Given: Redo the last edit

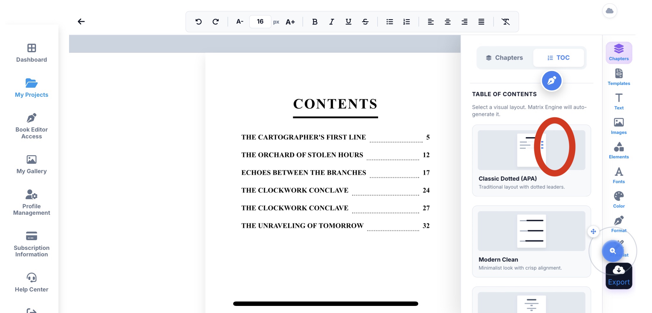Looking at the screenshot, I should 216,22.
